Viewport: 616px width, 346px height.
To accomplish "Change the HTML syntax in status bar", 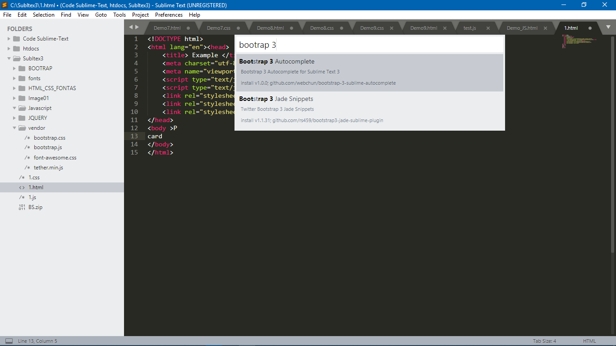I will coord(589,341).
